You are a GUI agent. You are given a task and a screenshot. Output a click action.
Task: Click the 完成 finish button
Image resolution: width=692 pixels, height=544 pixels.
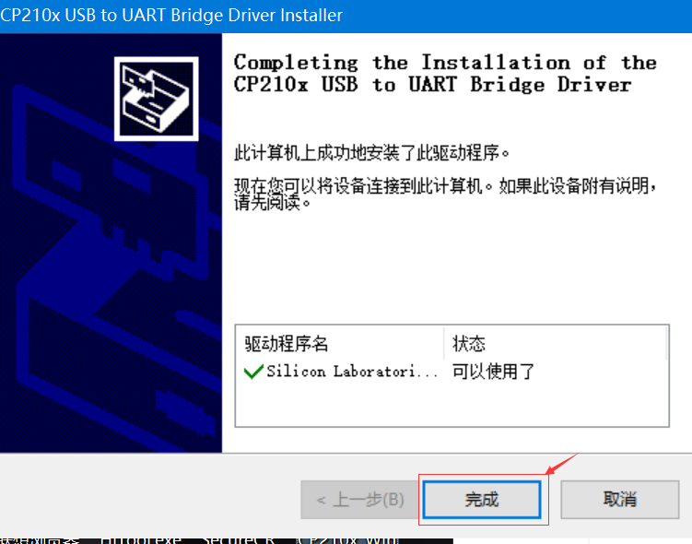[x=482, y=500]
